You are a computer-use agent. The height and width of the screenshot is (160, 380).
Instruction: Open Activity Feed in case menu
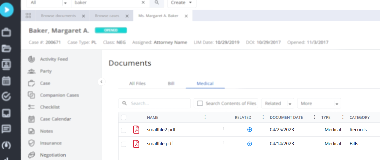pyautogui.click(x=54, y=59)
